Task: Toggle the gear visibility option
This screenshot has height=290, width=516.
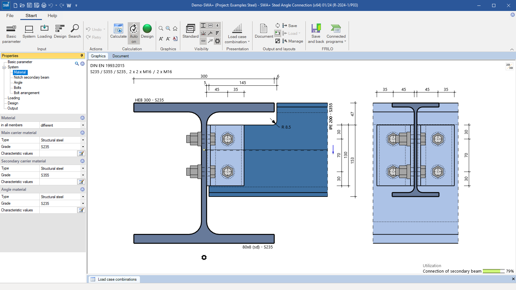Action: pyautogui.click(x=217, y=41)
